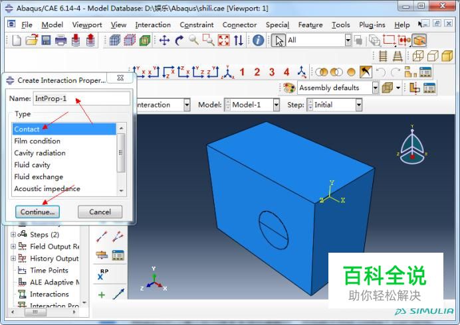Open the Model menu
460x325 pixels.
click(53, 25)
